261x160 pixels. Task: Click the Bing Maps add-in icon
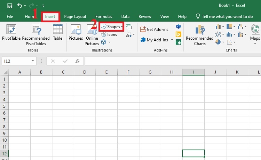[179, 34]
